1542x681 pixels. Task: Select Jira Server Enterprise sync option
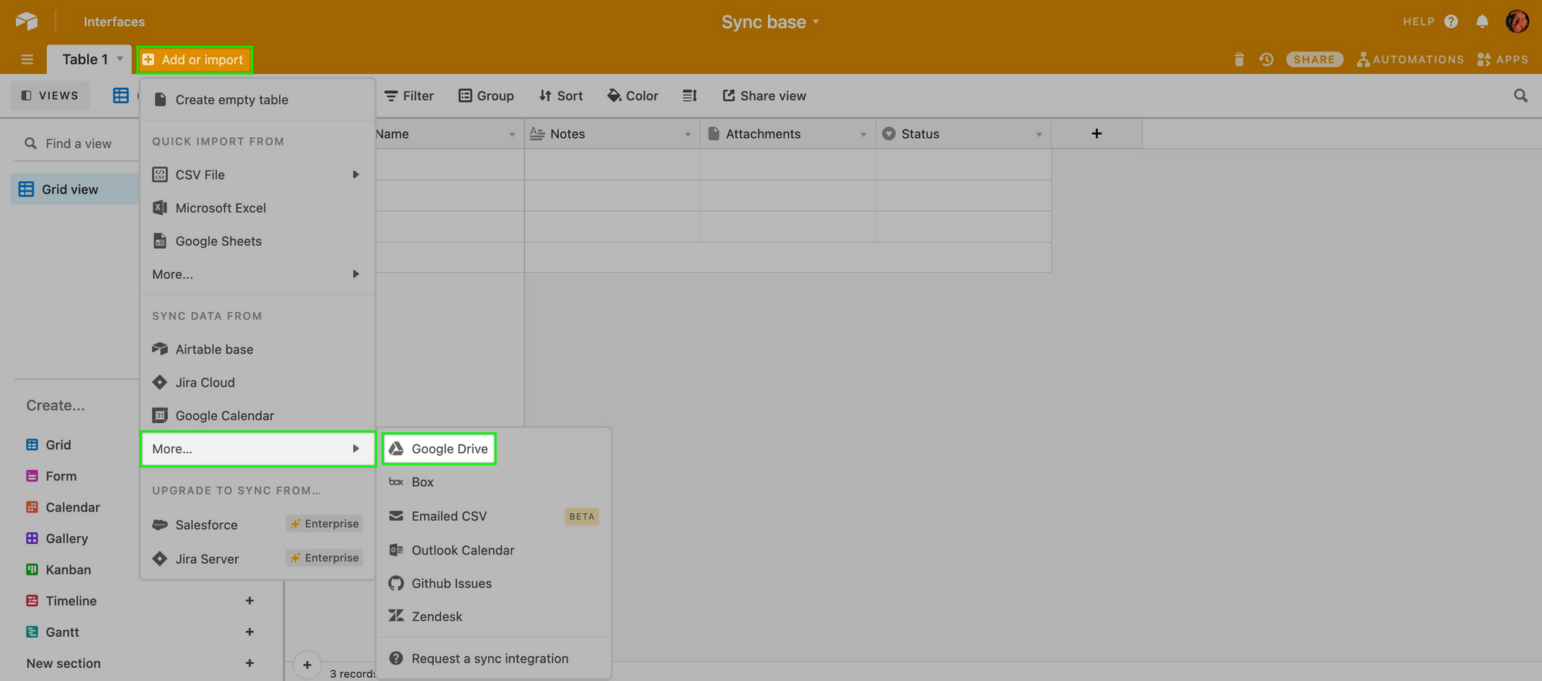pyautogui.click(x=258, y=559)
